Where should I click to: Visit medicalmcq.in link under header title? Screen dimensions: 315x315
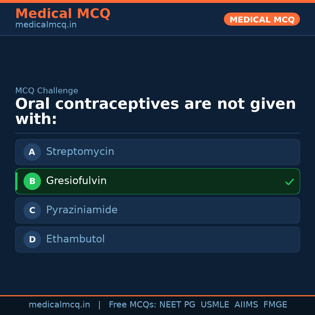coord(46,25)
